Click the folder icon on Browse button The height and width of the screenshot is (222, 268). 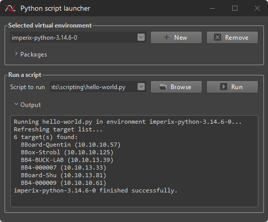coord(163,87)
